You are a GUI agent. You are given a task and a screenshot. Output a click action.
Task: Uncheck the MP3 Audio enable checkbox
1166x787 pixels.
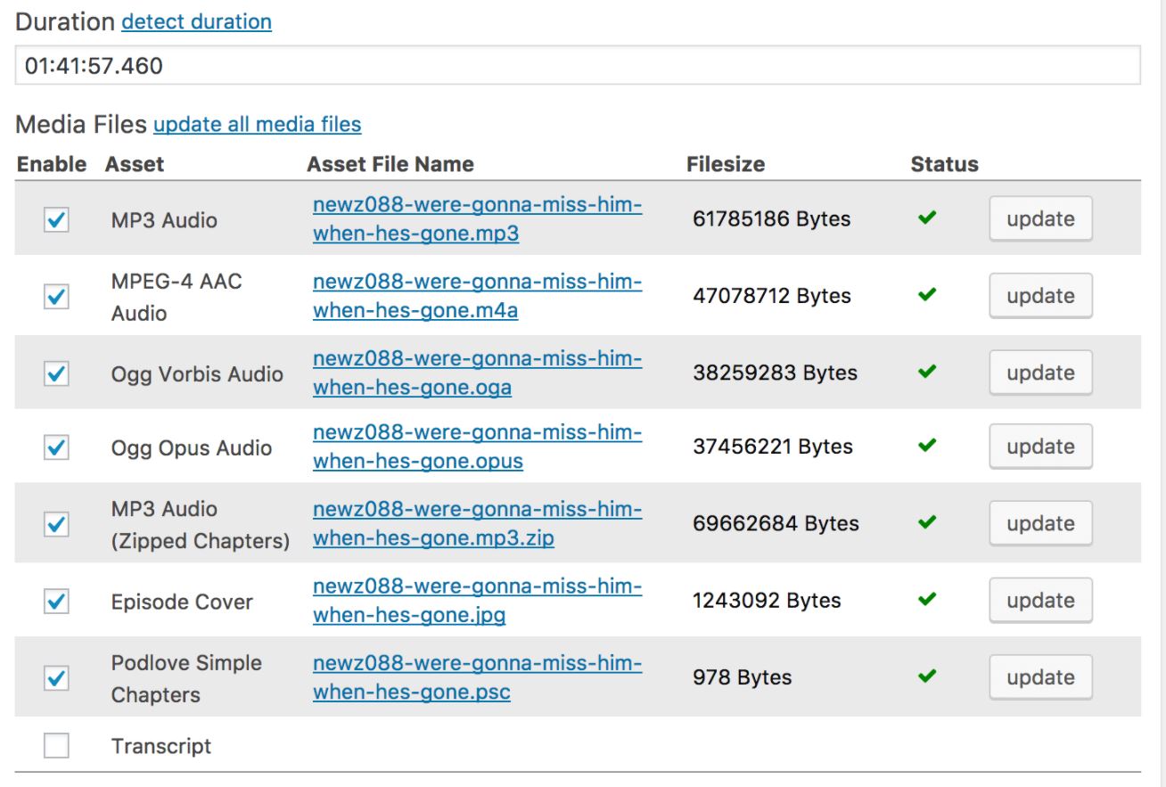pos(56,220)
